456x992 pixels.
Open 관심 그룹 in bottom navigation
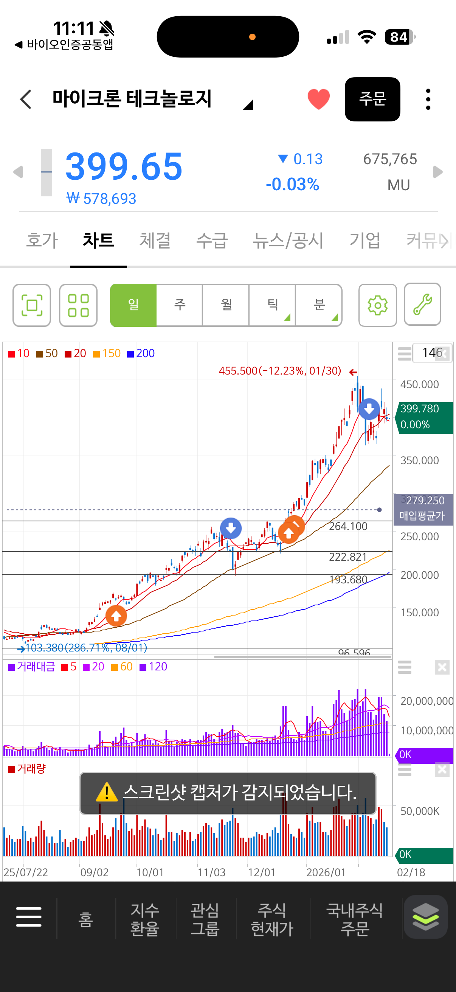tap(205, 919)
